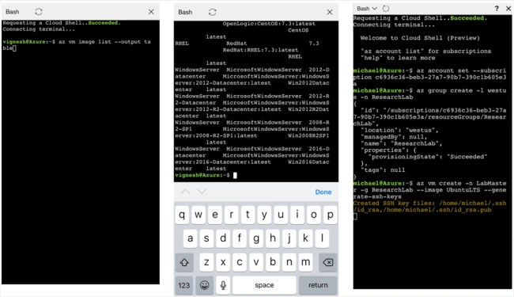Screen dimensions: 514x297
Task: Tap the v key
Action: tap(256, 262)
